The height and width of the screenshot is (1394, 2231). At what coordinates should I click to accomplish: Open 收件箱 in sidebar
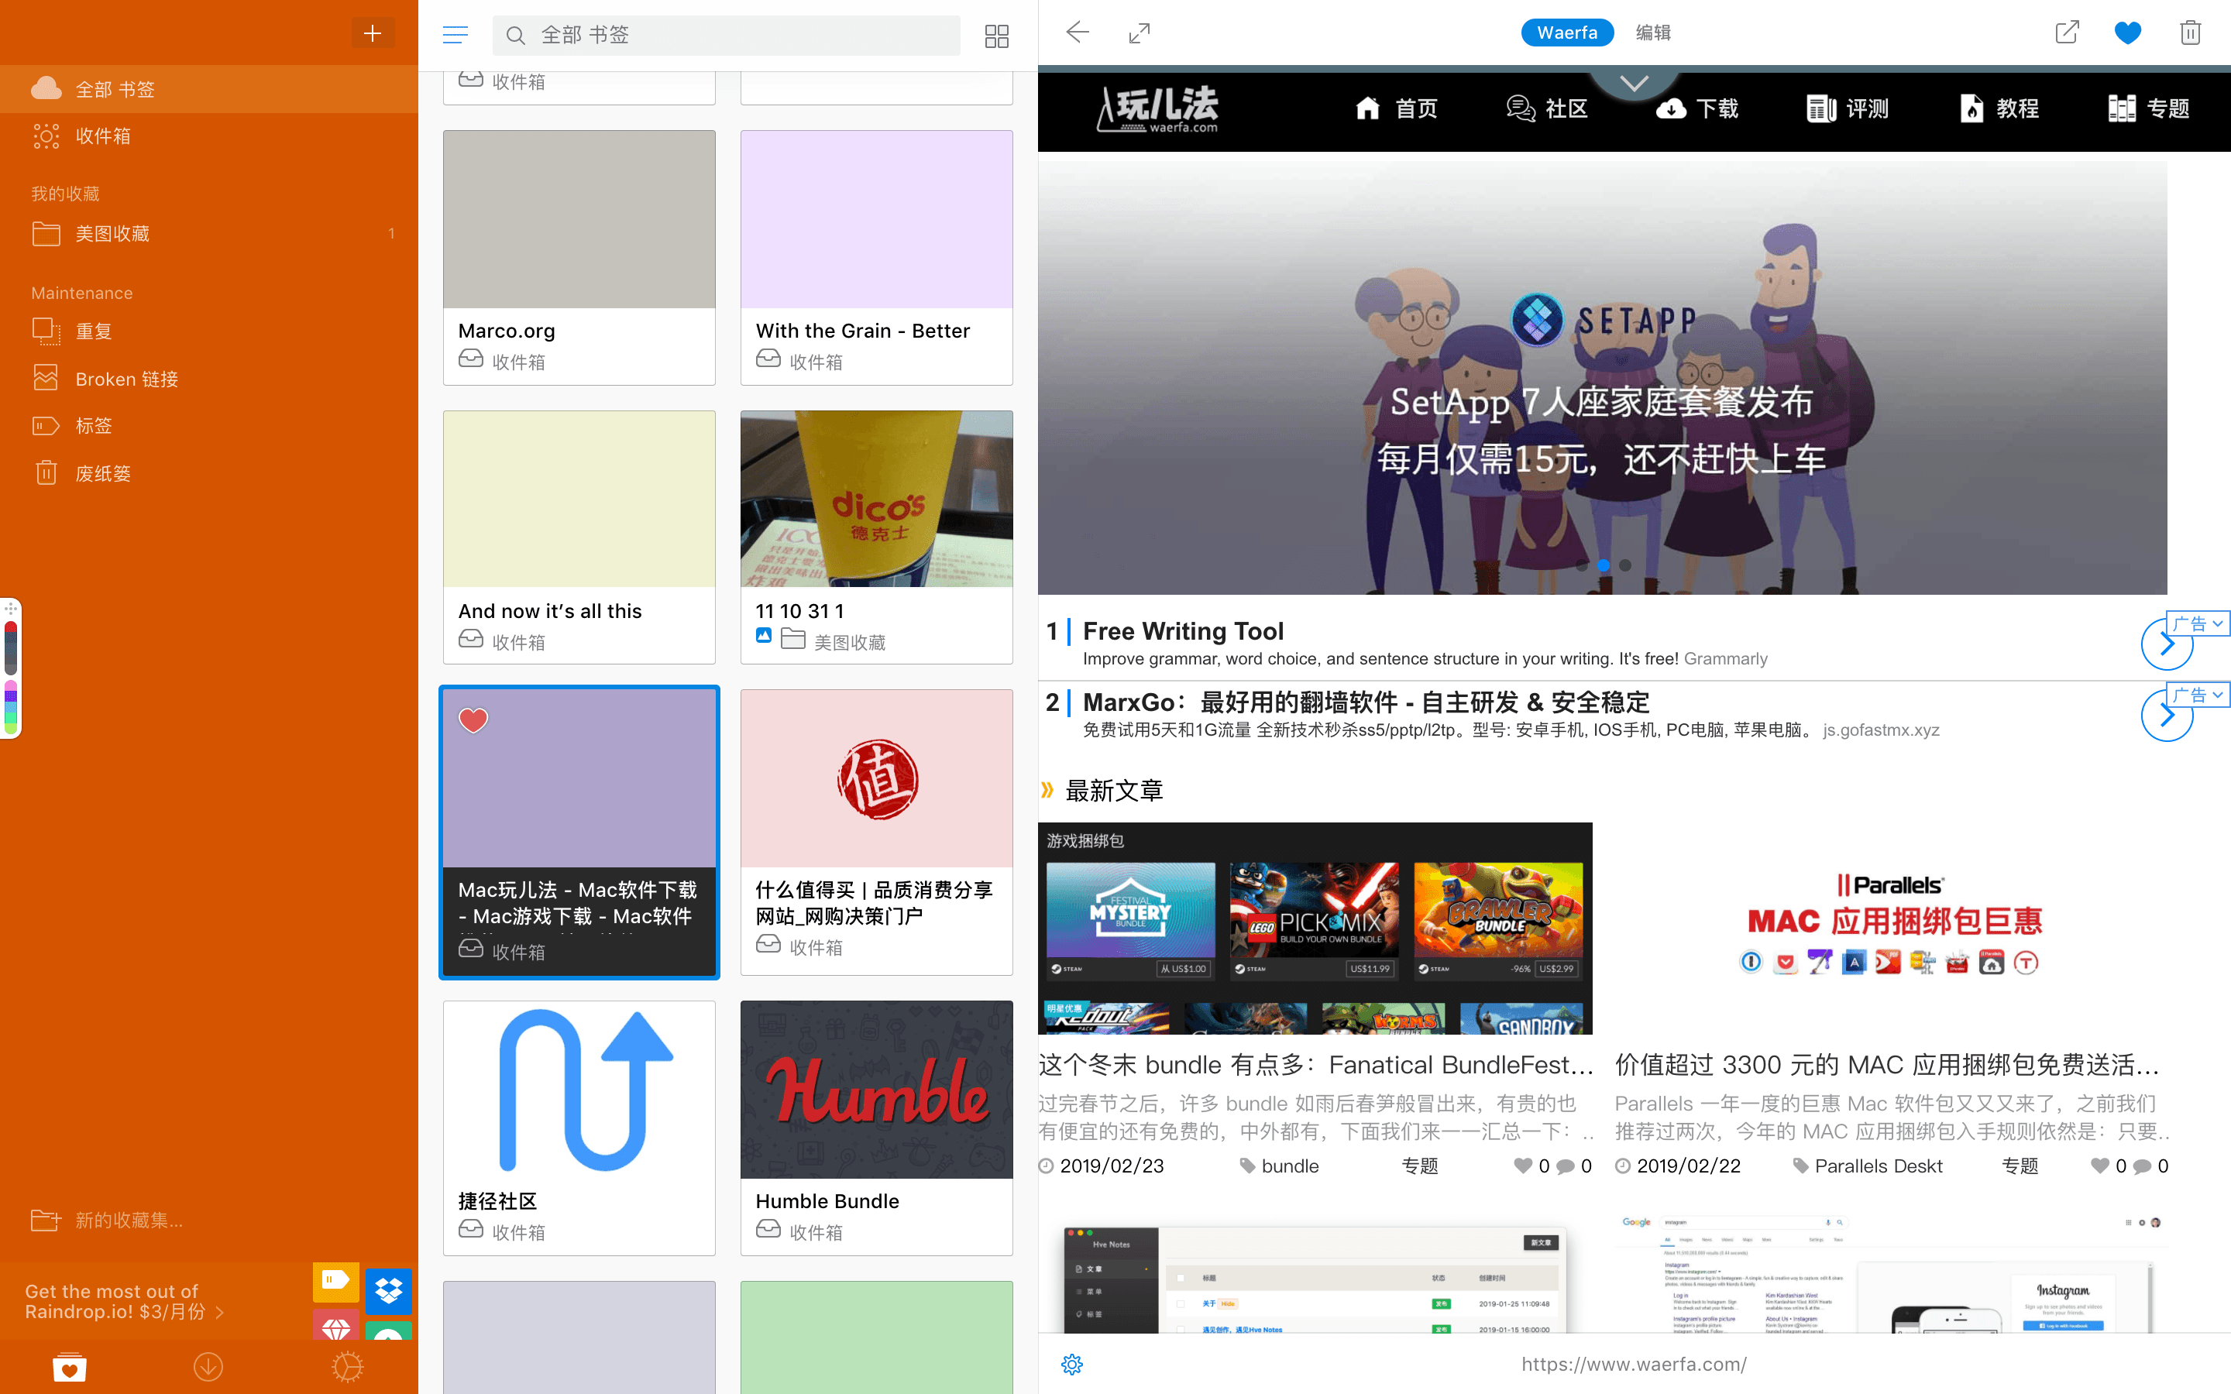click(x=208, y=136)
